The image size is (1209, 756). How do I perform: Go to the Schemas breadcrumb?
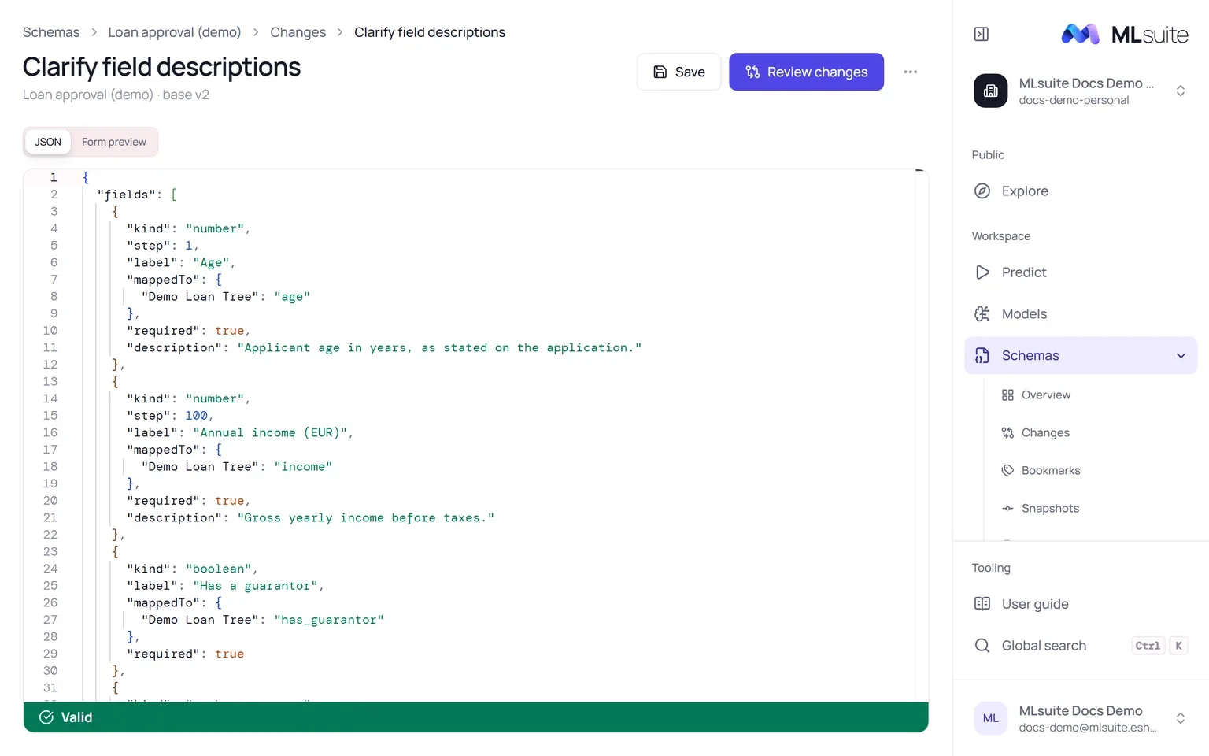coord(51,32)
